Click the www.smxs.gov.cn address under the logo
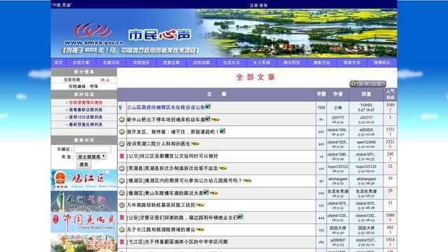448x252 pixels. pos(94,43)
